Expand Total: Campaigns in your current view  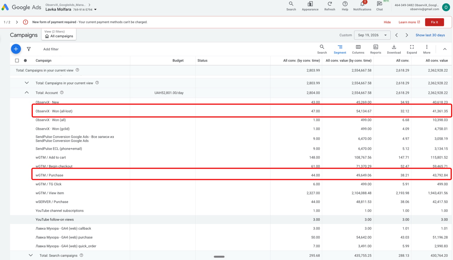[x=27, y=83]
